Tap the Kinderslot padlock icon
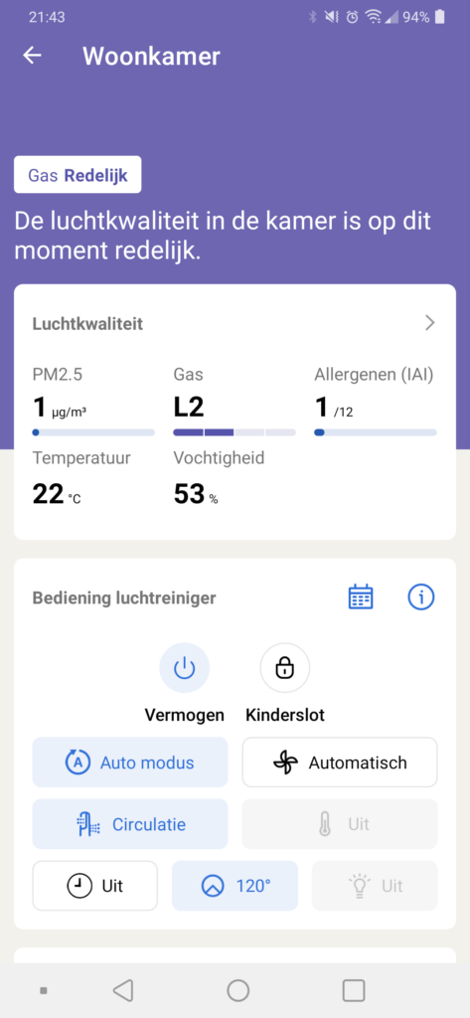 click(285, 667)
